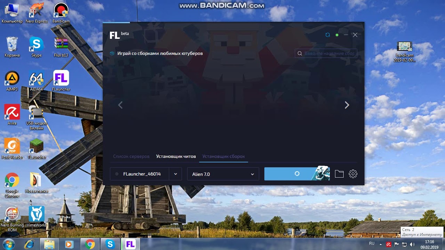Close the FLauncher window

[x=355, y=35]
